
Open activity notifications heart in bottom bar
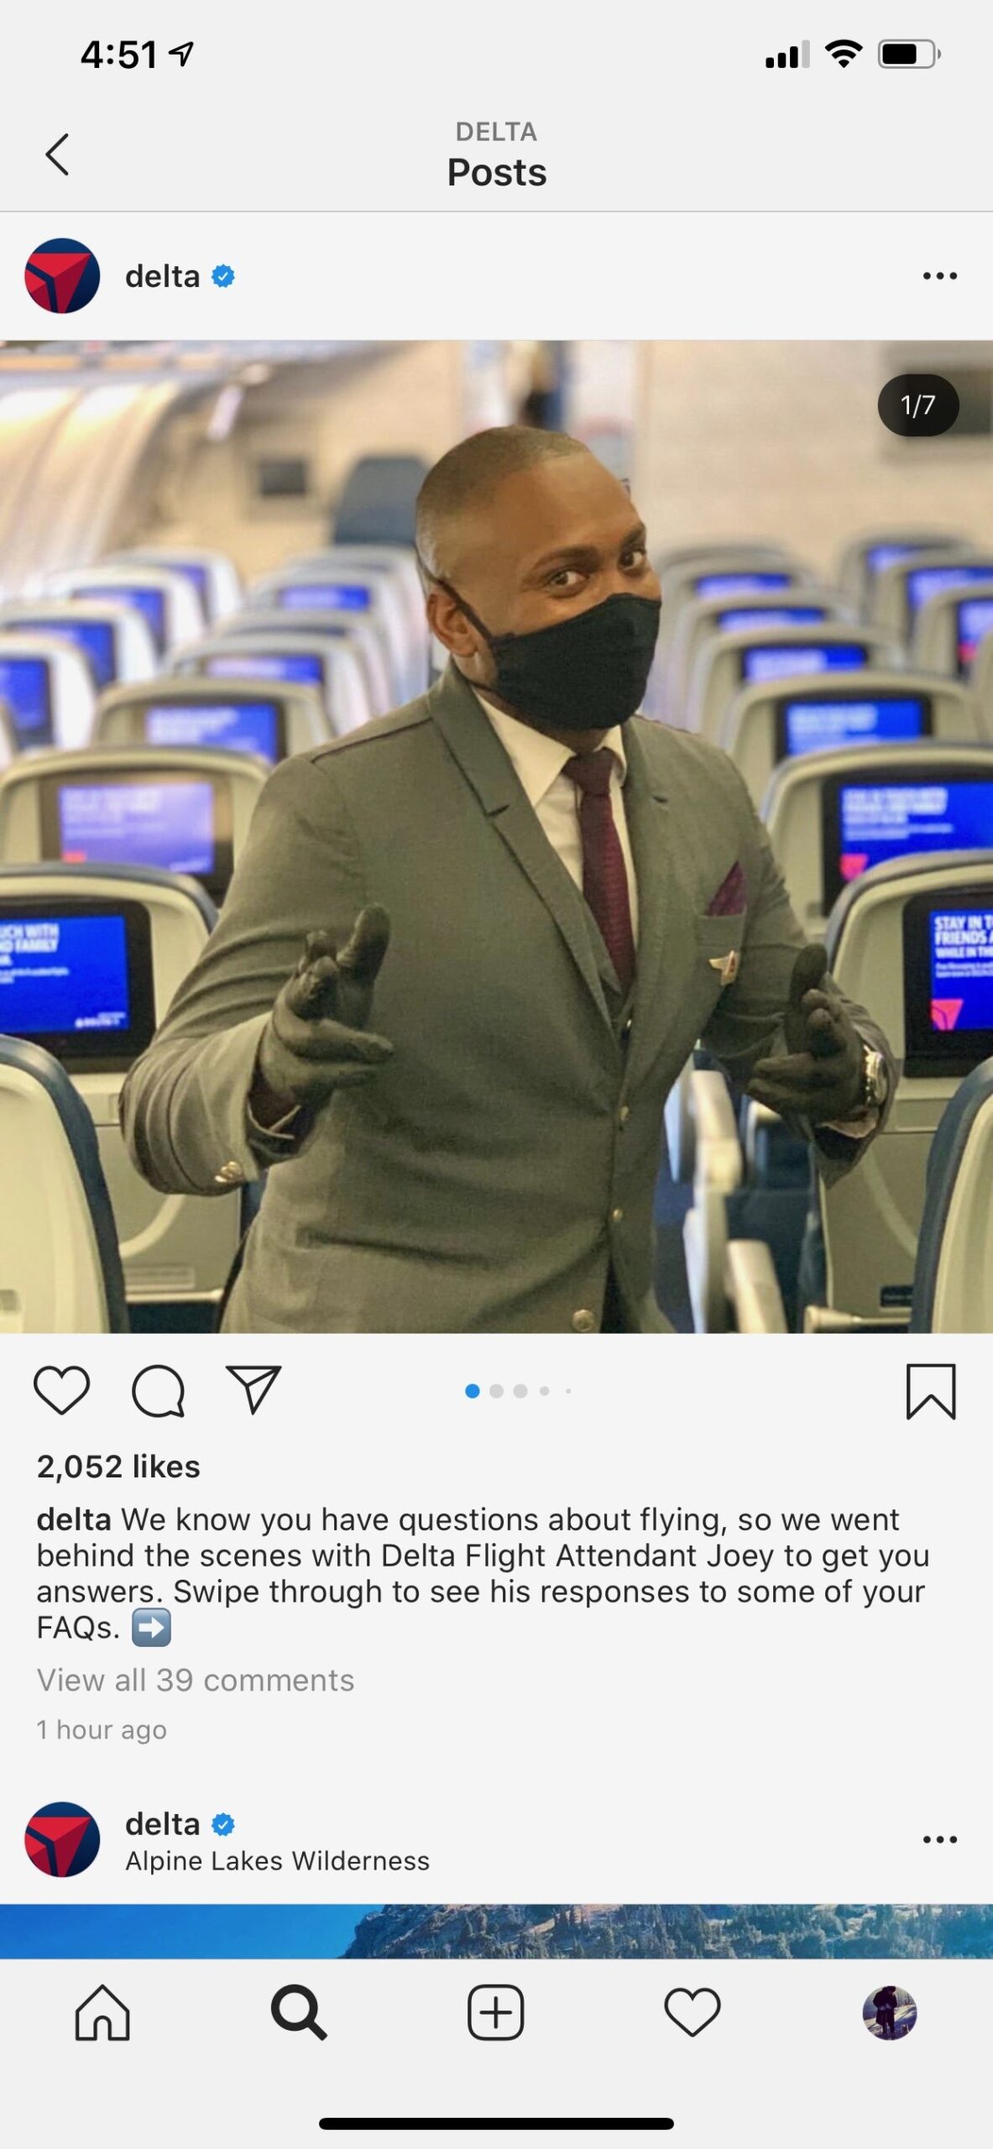click(692, 2012)
